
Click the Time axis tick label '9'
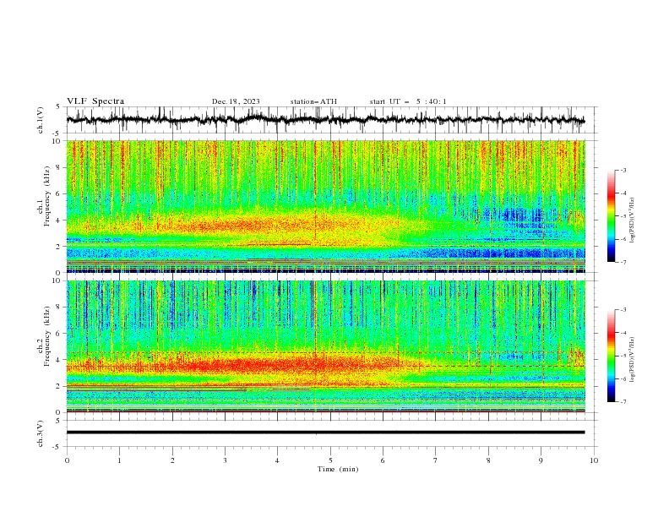541,460
